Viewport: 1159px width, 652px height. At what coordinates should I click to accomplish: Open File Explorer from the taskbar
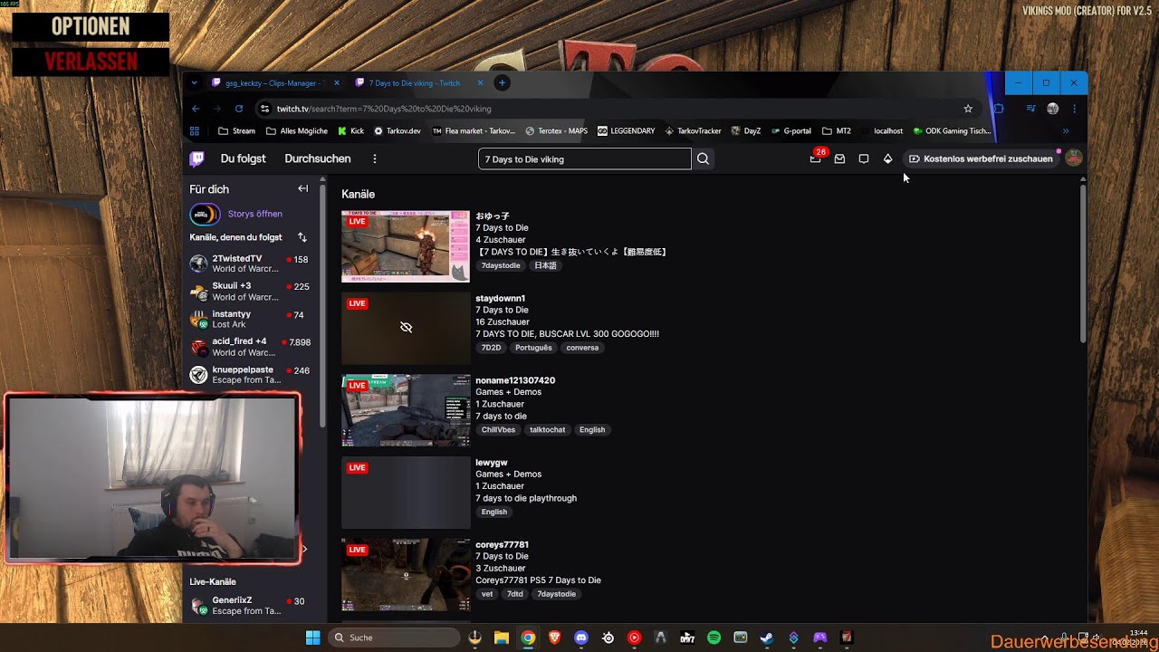tap(502, 638)
